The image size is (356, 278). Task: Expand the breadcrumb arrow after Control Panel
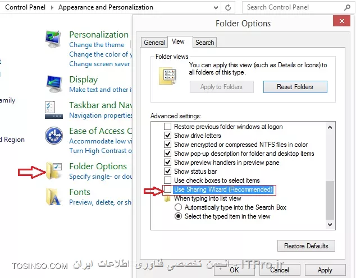tap(52, 7)
